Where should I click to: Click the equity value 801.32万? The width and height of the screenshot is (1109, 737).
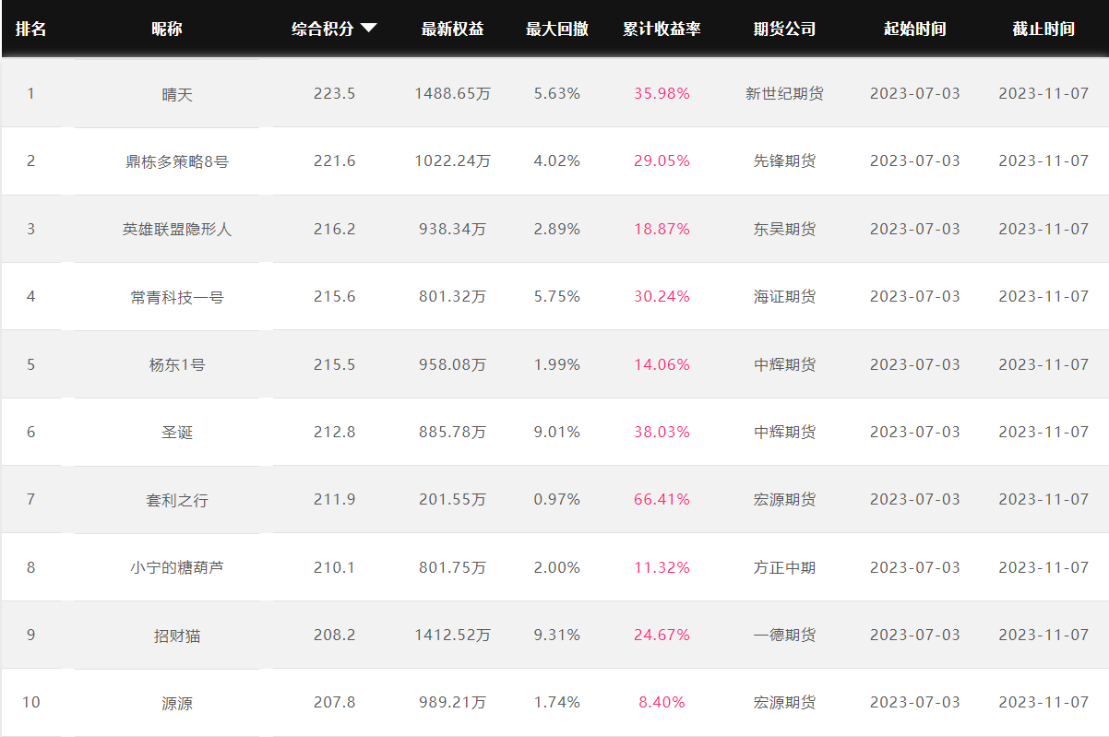pyautogui.click(x=453, y=296)
